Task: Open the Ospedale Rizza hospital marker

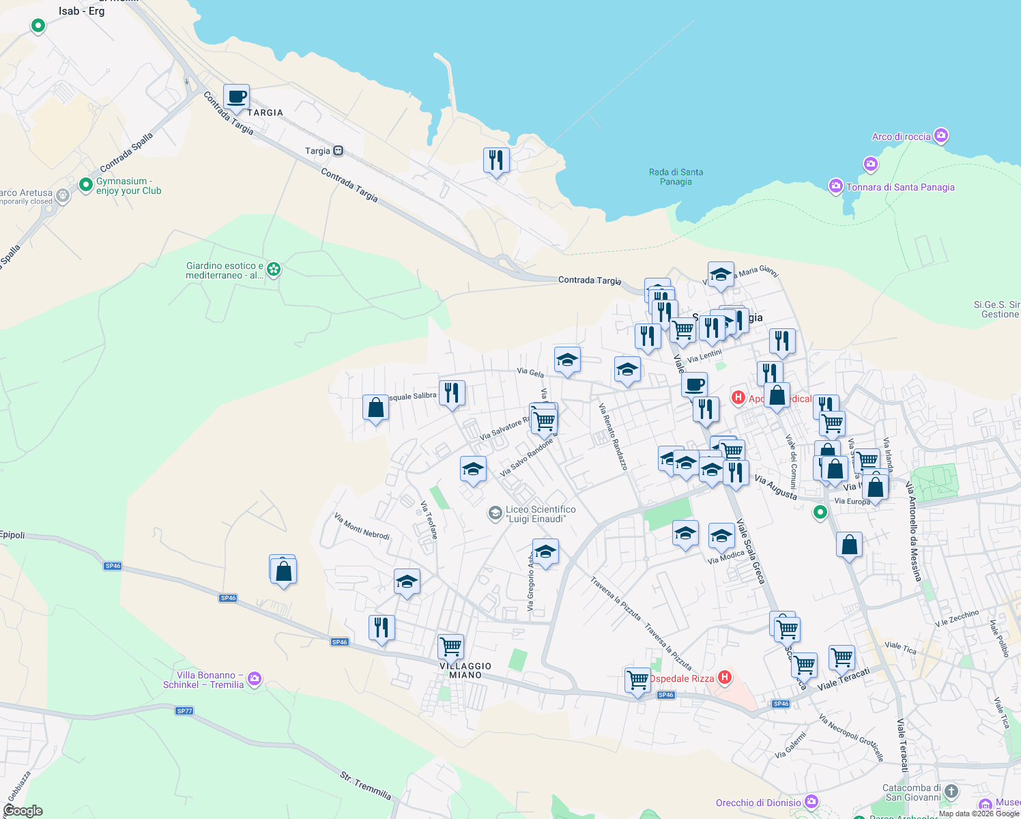Action: (x=724, y=678)
